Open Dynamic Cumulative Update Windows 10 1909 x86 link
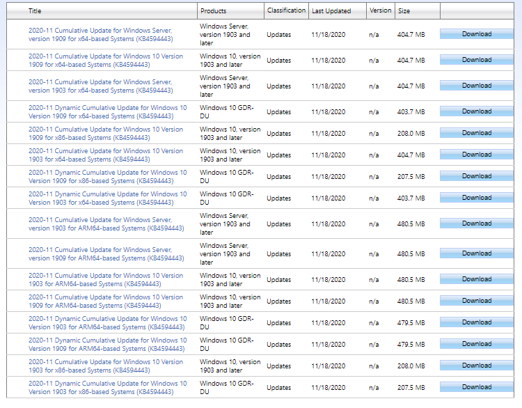This screenshot has height=408, width=522. 107,177
